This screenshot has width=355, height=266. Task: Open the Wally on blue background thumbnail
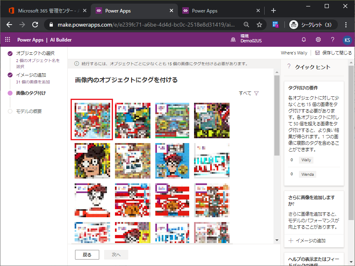pyautogui.click(x=172, y=160)
